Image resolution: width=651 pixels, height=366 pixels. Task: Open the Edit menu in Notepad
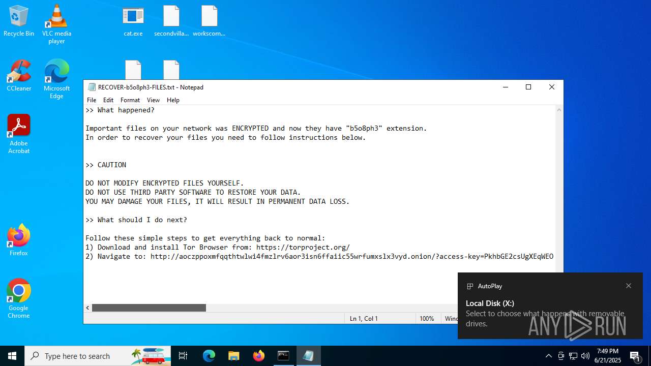(108, 100)
